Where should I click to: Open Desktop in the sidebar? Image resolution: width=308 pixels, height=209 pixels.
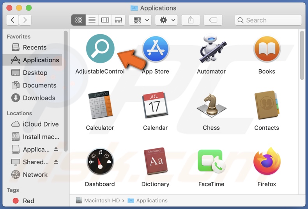click(32, 72)
